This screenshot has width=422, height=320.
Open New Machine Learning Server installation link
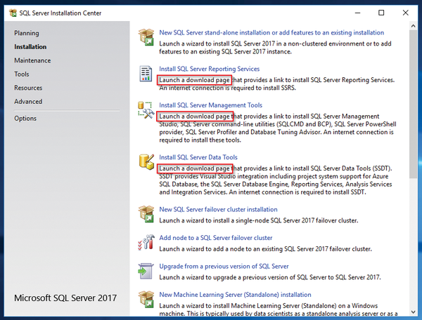pos(235,295)
